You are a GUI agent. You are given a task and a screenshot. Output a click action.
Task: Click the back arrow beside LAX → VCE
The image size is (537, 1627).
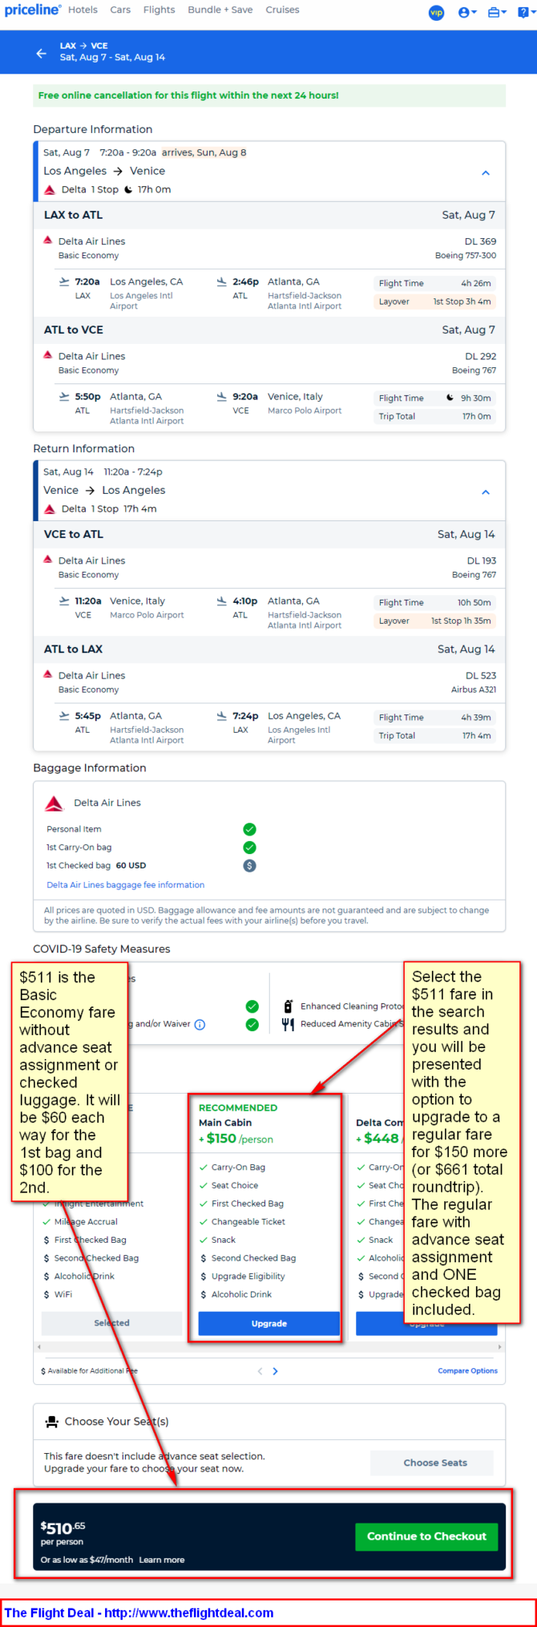[x=42, y=53]
